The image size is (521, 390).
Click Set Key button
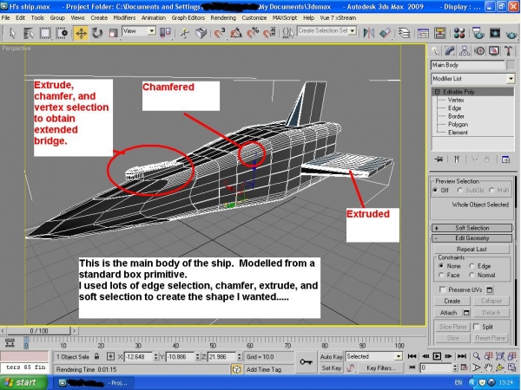click(x=332, y=367)
